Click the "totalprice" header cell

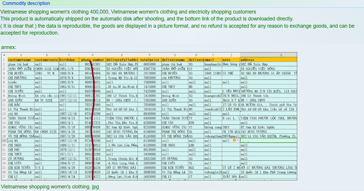[x=149, y=60]
